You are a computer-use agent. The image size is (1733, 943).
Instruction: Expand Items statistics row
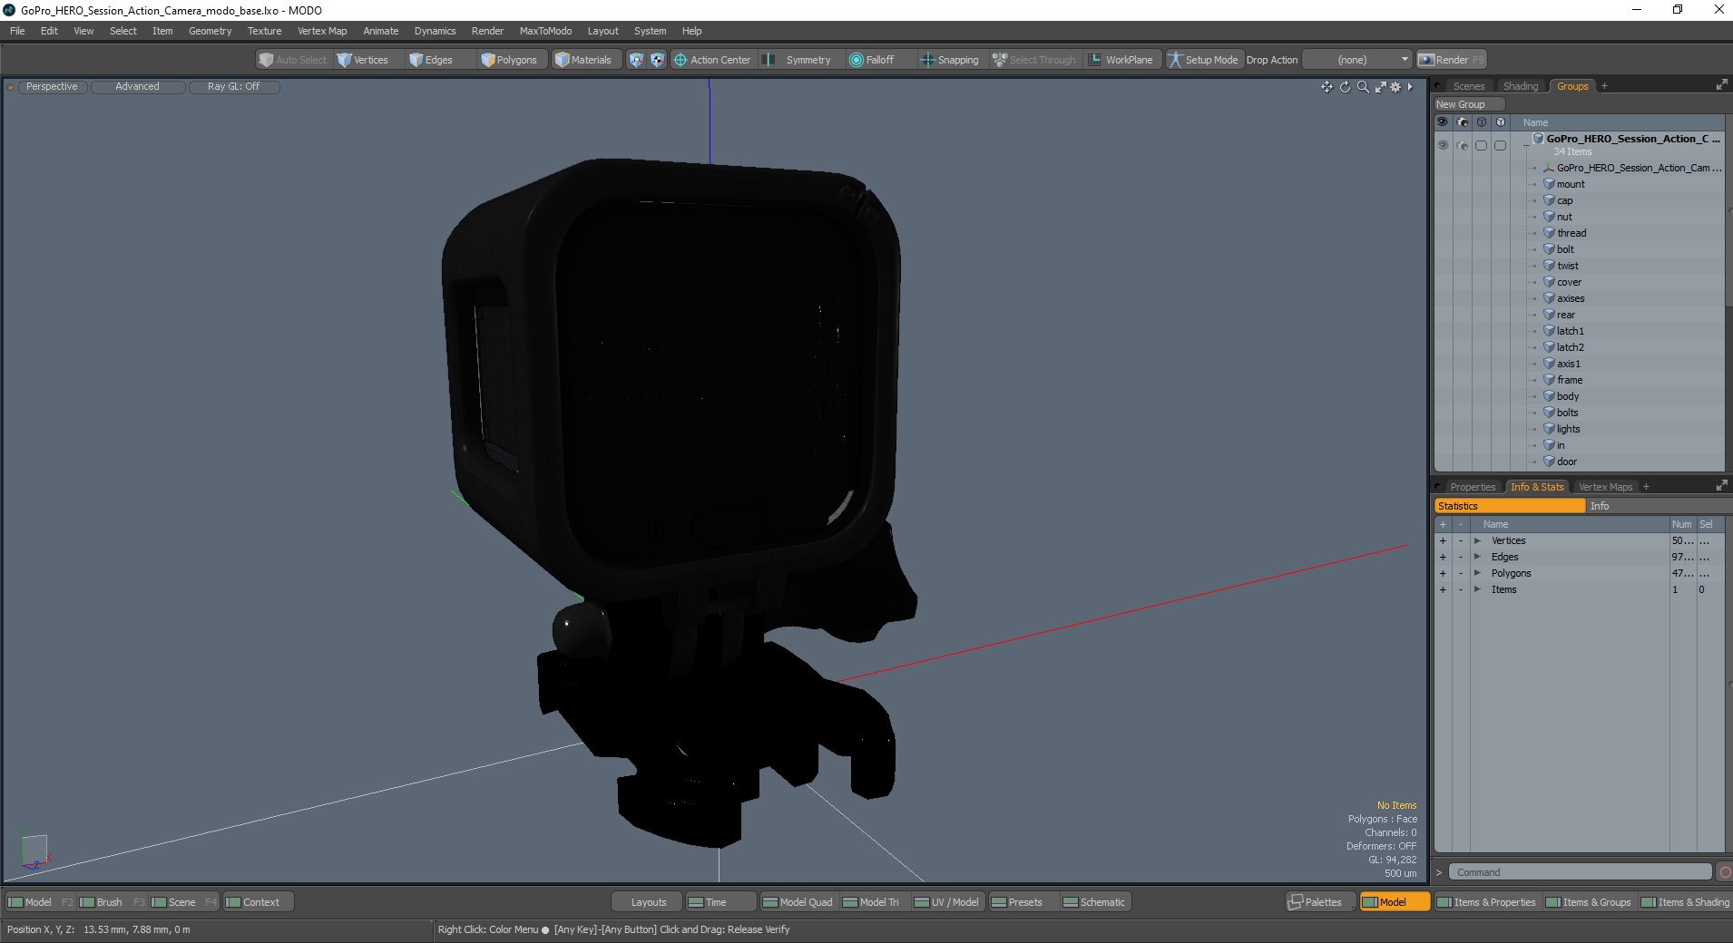pyautogui.click(x=1477, y=589)
